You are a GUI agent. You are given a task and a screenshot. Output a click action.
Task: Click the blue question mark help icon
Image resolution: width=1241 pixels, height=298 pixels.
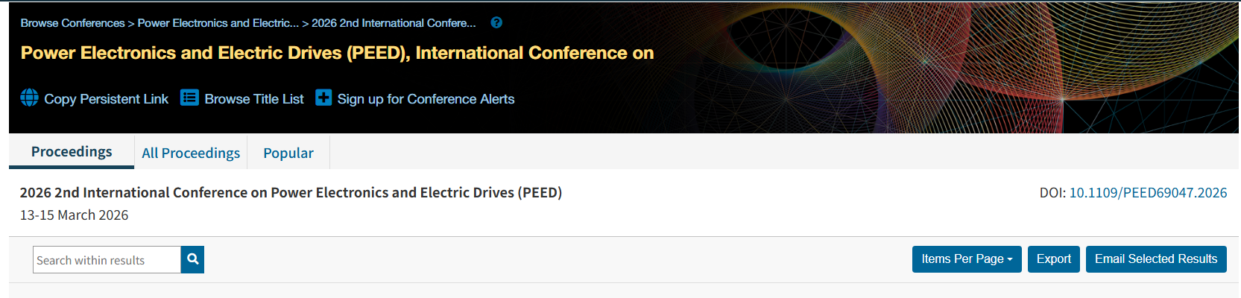pyautogui.click(x=496, y=22)
